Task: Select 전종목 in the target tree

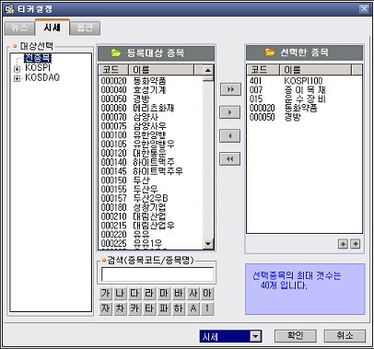Action: 38,58
